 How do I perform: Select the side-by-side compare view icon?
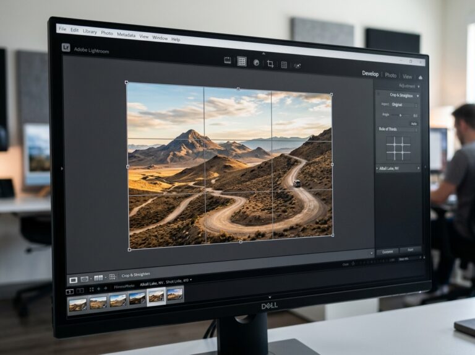[98, 278]
